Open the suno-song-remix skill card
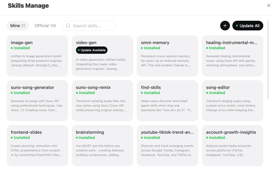Viewport: 275px width, 169px height. 102,101
